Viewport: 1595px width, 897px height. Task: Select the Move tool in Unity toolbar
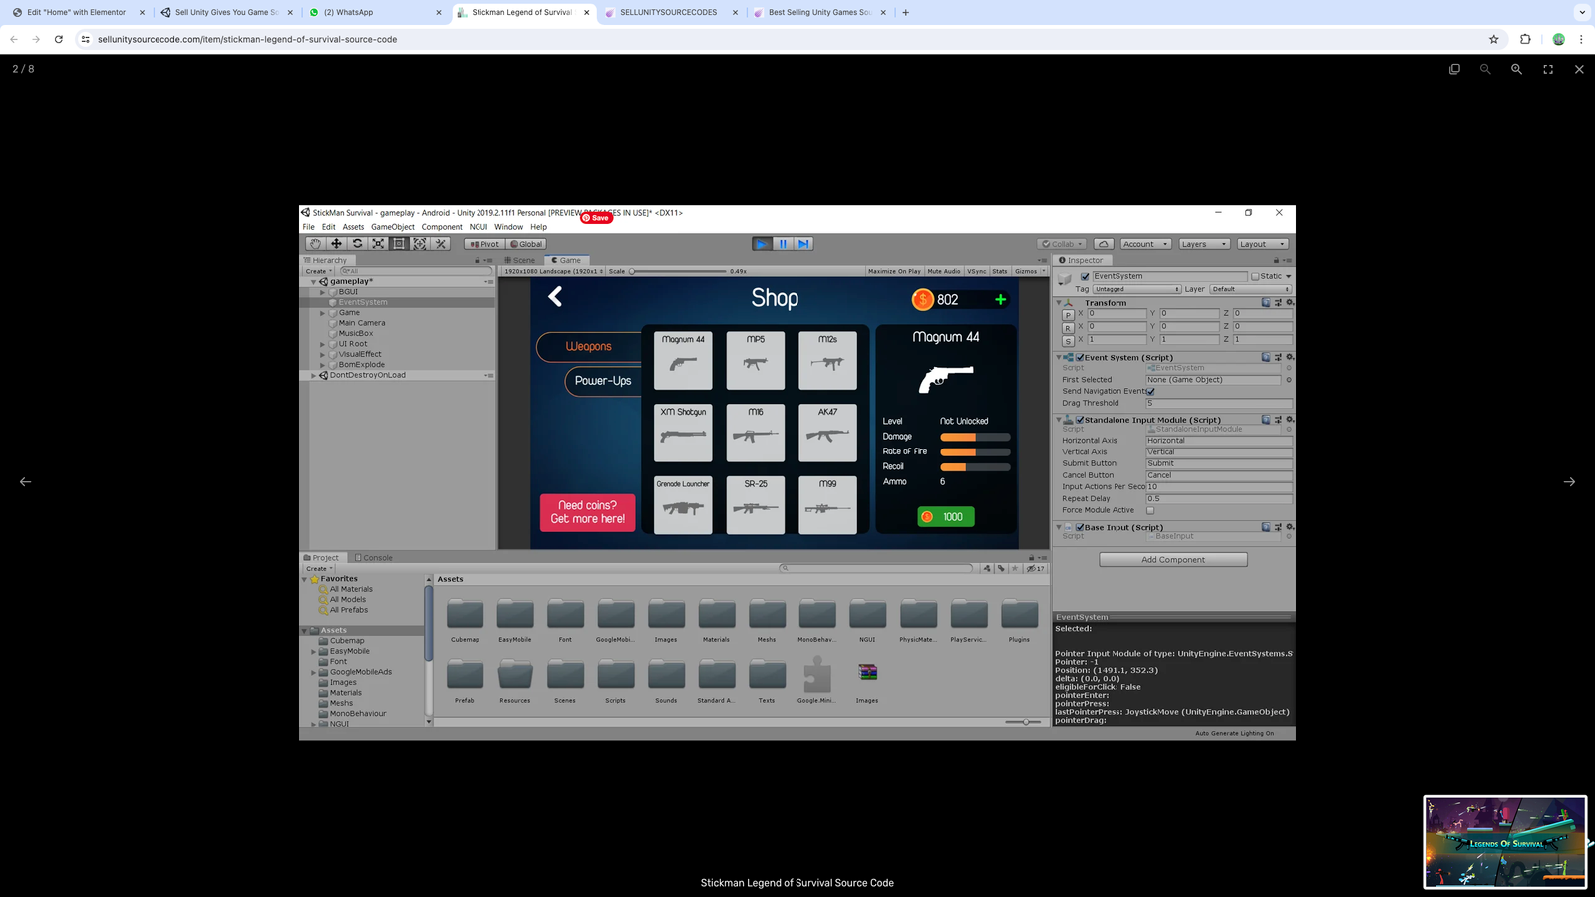click(x=336, y=244)
